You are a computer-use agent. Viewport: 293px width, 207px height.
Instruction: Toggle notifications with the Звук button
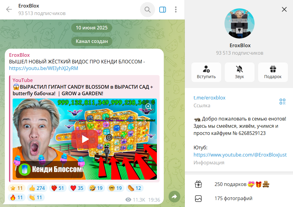tap(240, 72)
